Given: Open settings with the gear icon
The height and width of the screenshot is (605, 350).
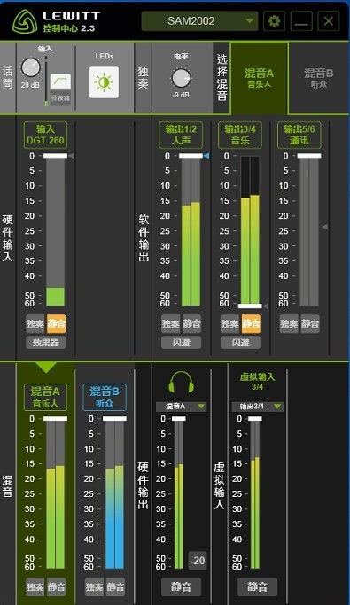Looking at the screenshot, I should [x=274, y=21].
